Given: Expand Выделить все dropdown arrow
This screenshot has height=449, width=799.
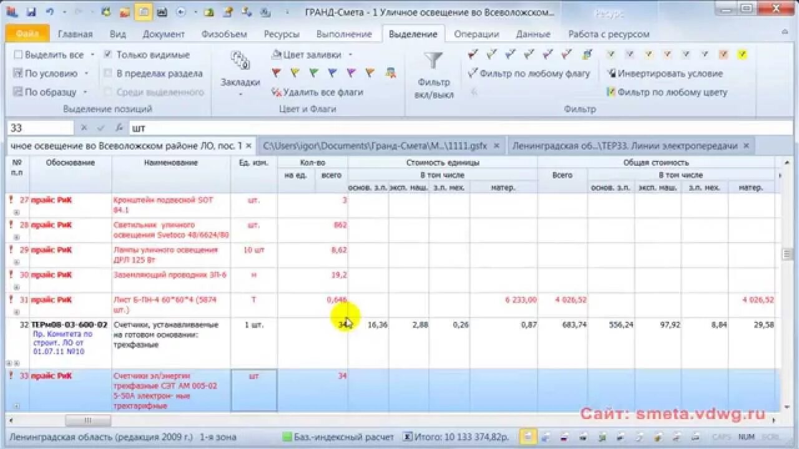Looking at the screenshot, I should 92,54.
